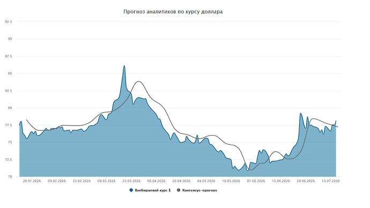Screen dimensions: 370x208
Task: Select the x-axis date label 26.01.2026
Action: [x=32, y=181]
